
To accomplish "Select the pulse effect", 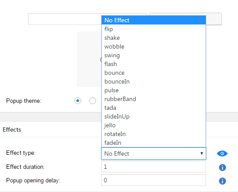I will tap(154, 90).
